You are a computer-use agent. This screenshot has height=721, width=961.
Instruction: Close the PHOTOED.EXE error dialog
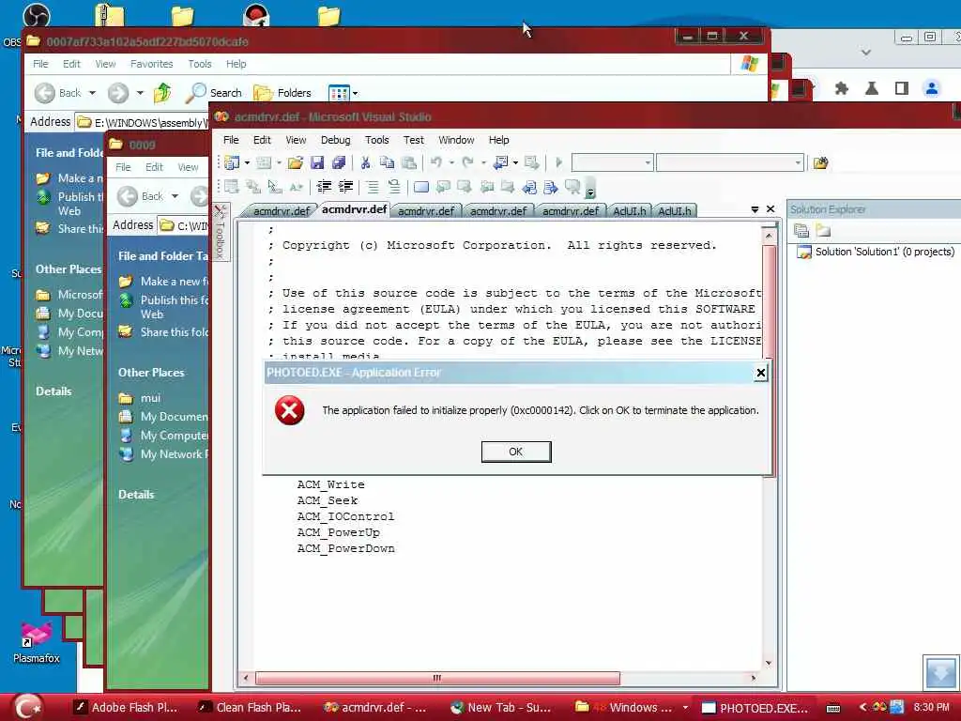point(760,372)
